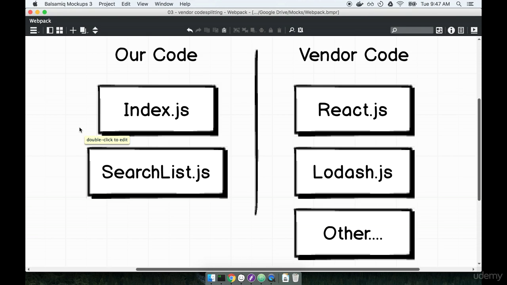Expand the duplicate icon's dropdown arrow

point(88,32)
